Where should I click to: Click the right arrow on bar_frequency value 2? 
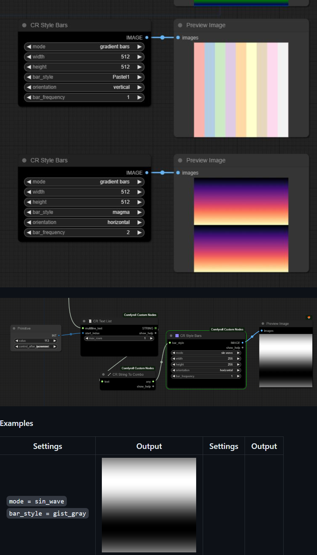[140, 233]
